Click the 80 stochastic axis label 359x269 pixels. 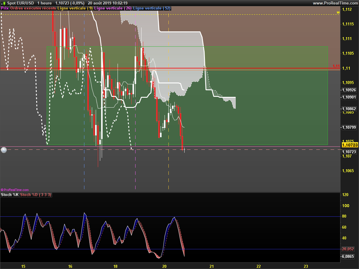pyautogui.click(x=344, y=216)
